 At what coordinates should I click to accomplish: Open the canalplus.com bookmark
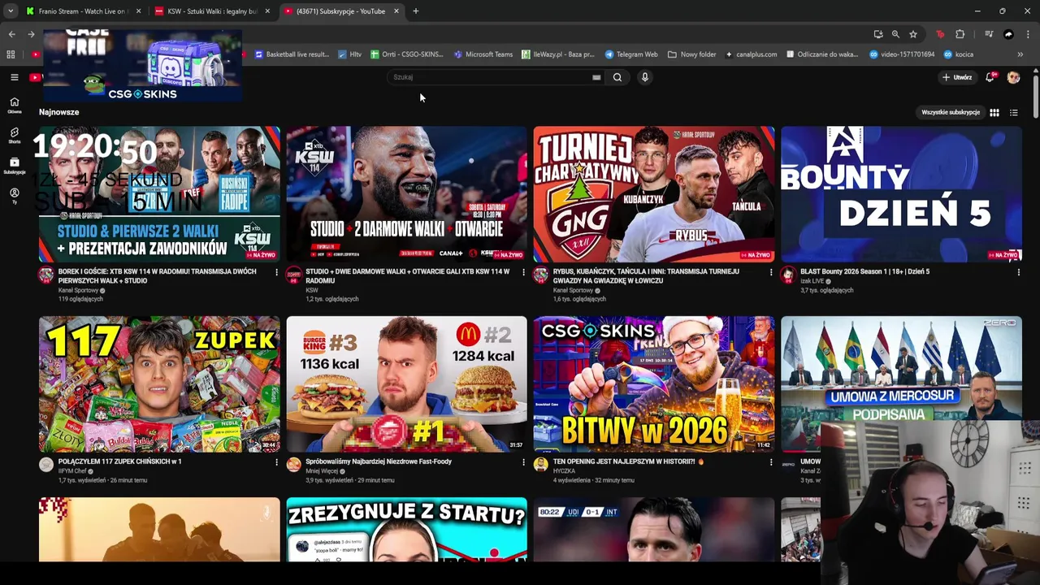751,54
